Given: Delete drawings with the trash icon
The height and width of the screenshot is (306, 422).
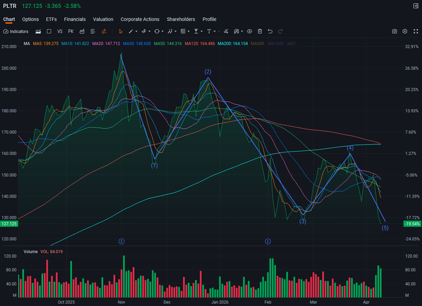Looking at the screenshot, I should point(260,31).
